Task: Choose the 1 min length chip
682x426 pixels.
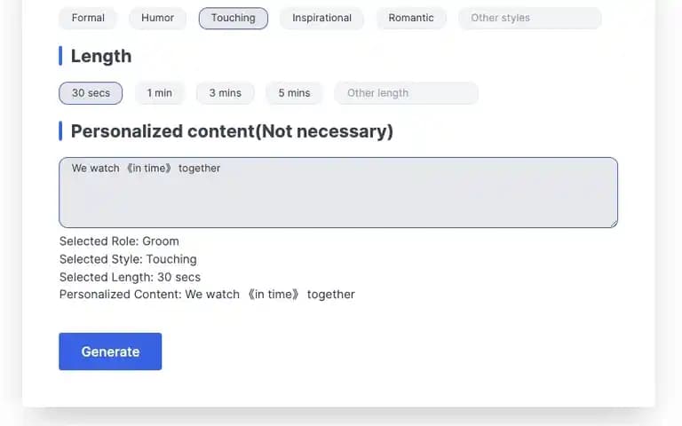Action: click(160, 93)
